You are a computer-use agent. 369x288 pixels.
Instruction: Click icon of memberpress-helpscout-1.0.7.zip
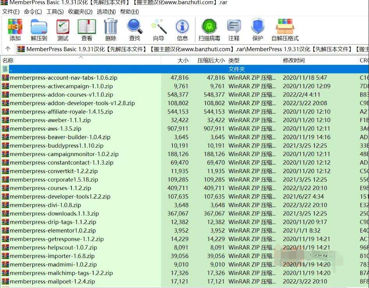[x=5, y=247]
